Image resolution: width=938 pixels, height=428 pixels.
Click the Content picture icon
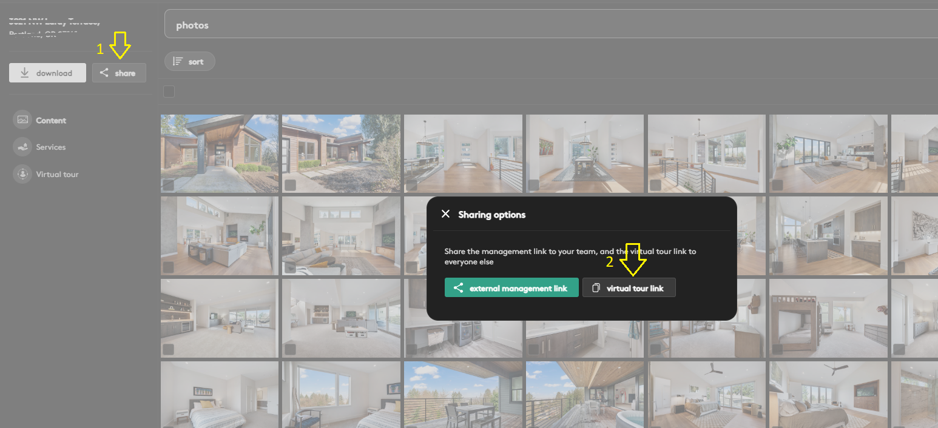pos(22,120)
